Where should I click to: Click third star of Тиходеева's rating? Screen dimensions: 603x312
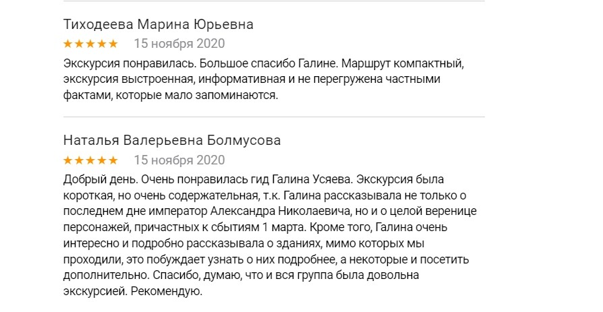pyautogui.click(x=90, y=44)
